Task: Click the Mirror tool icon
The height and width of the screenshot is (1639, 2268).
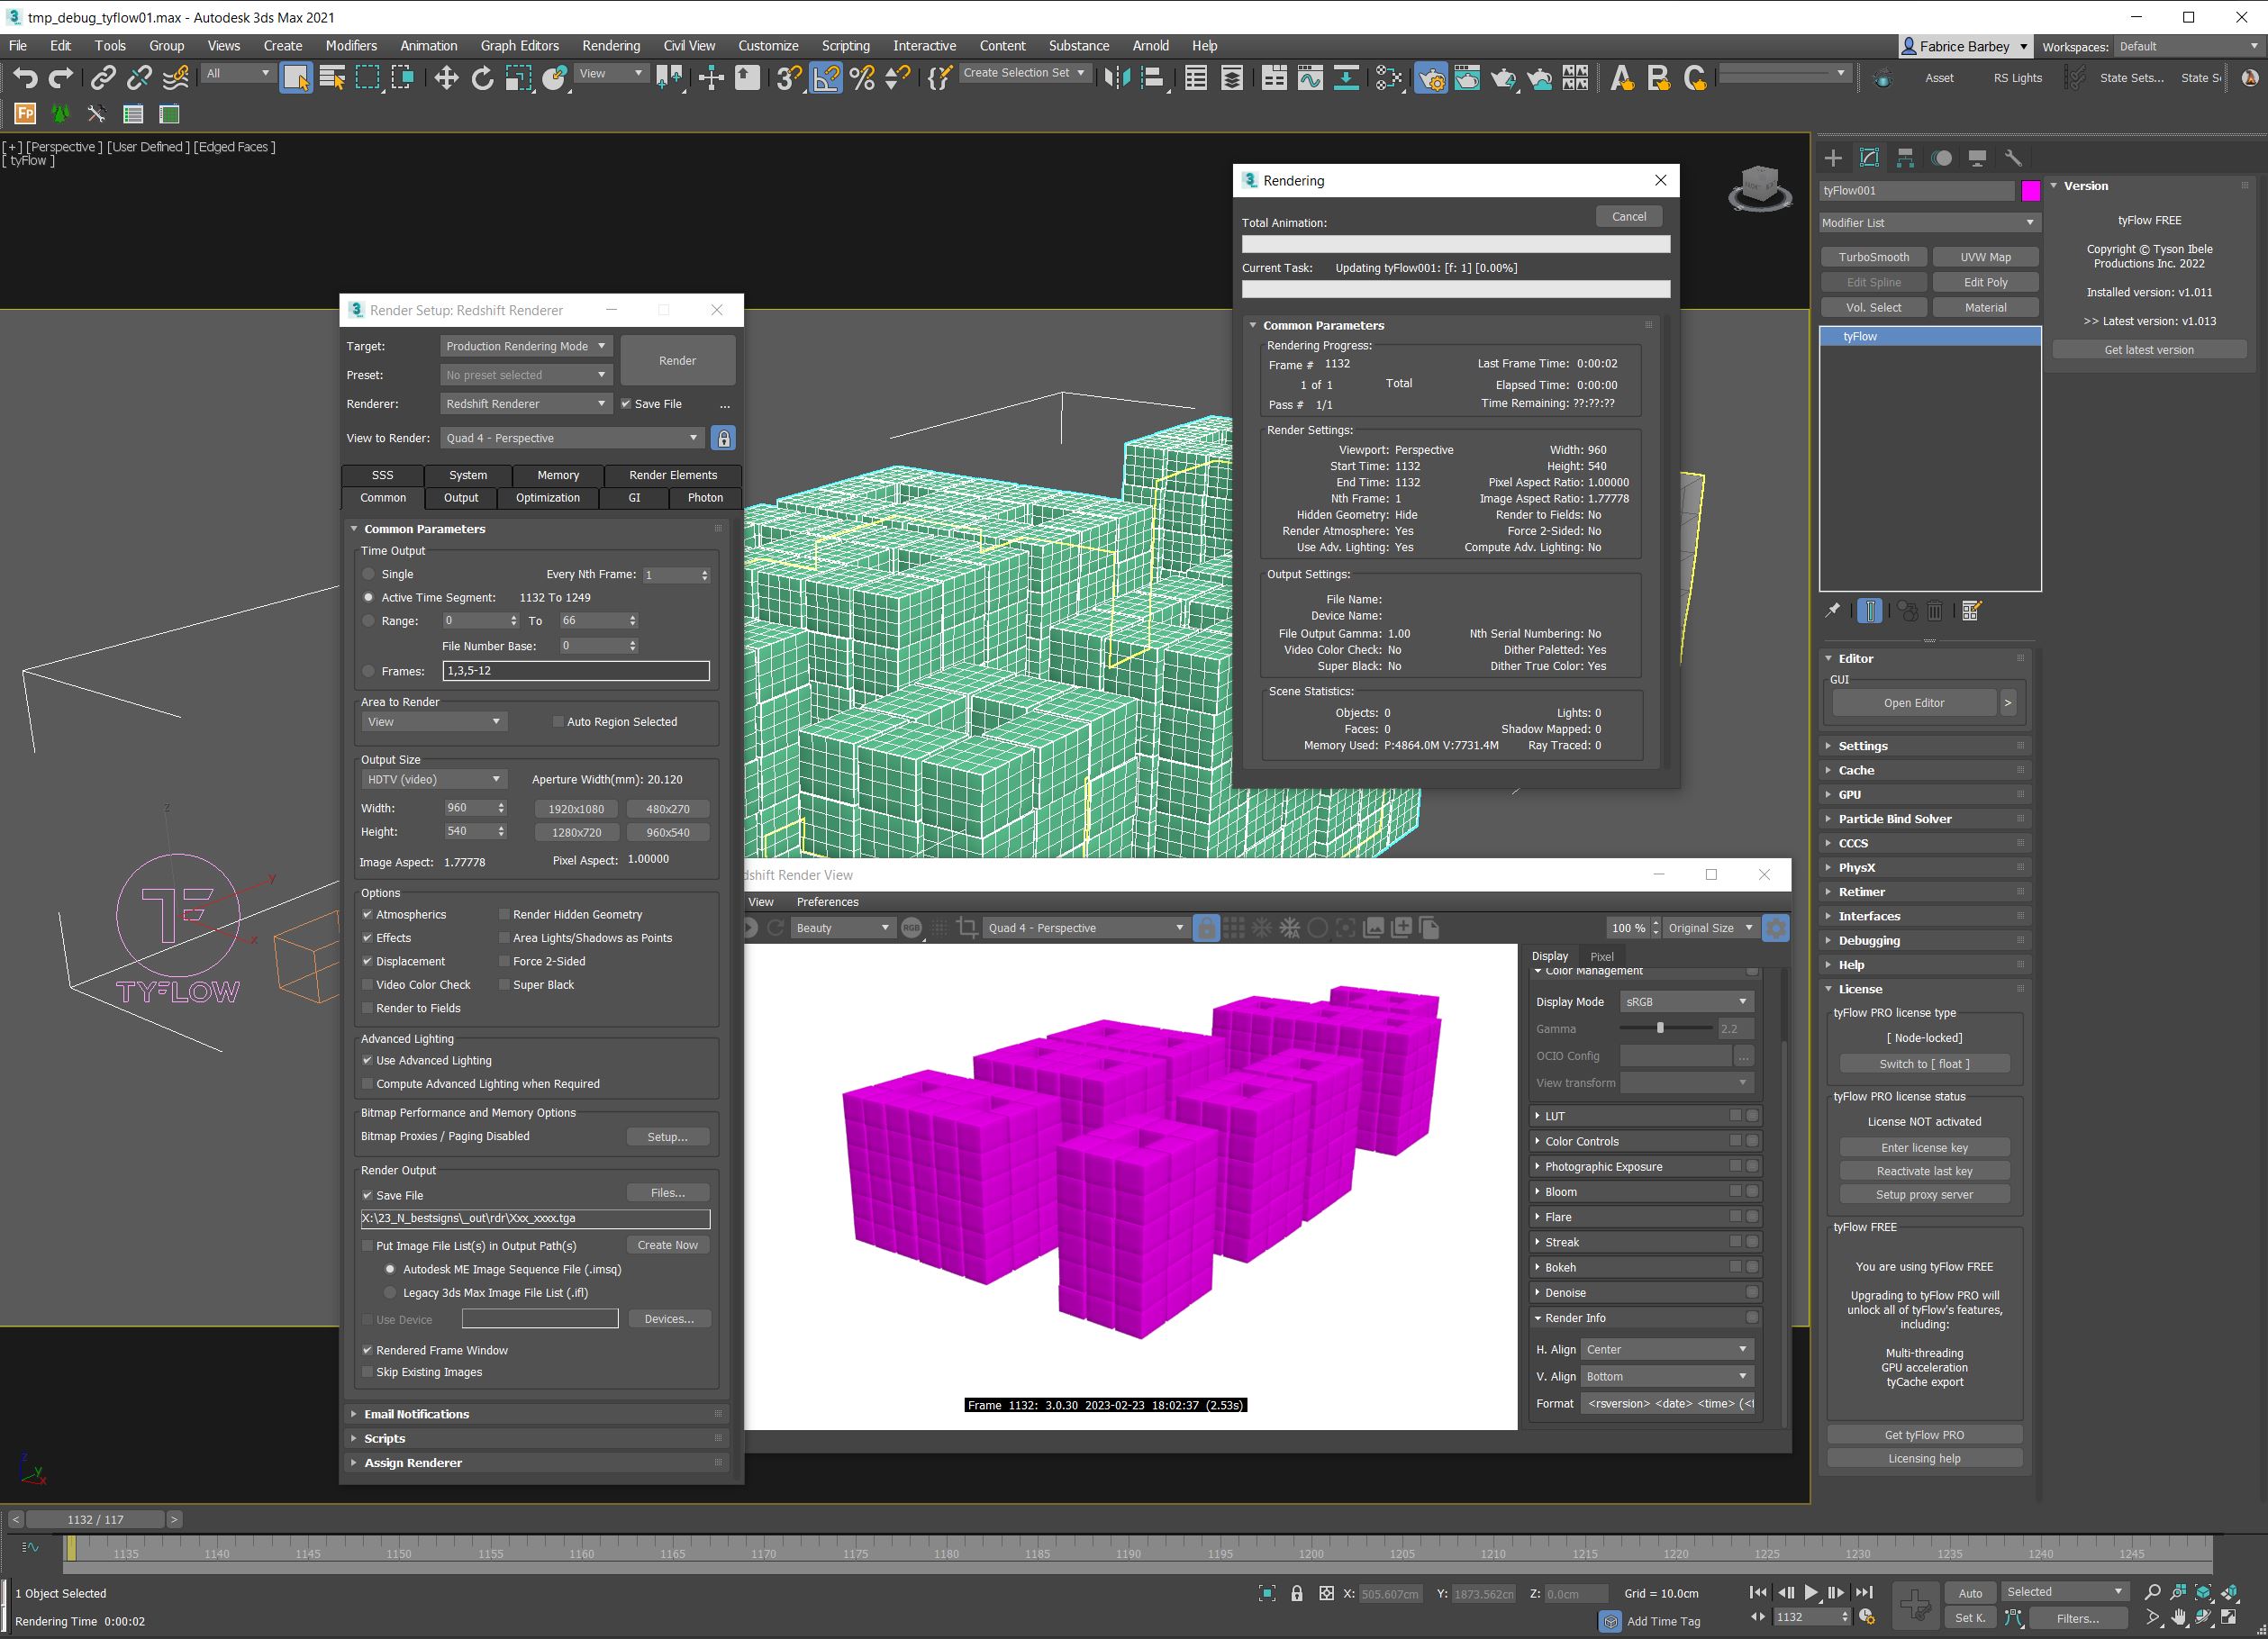Action: pyautogui.click(x=1116, y=78)
